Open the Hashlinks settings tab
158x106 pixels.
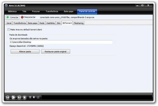click(51, 23)
